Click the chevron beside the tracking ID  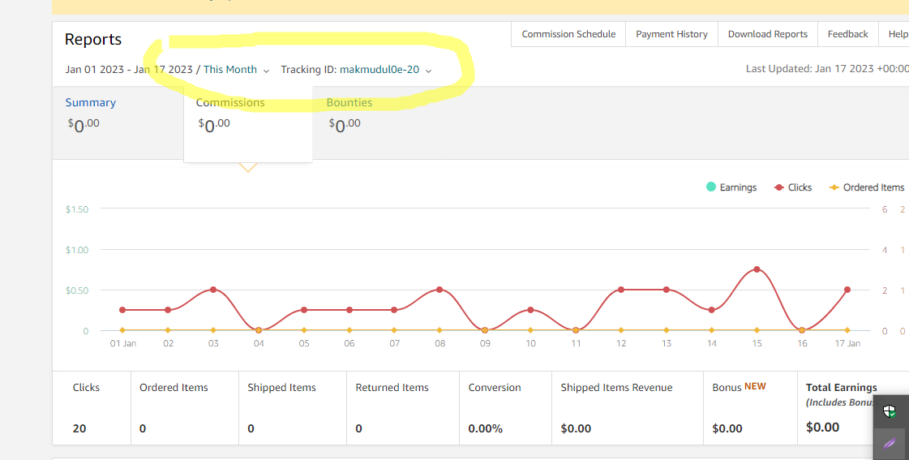428,71
